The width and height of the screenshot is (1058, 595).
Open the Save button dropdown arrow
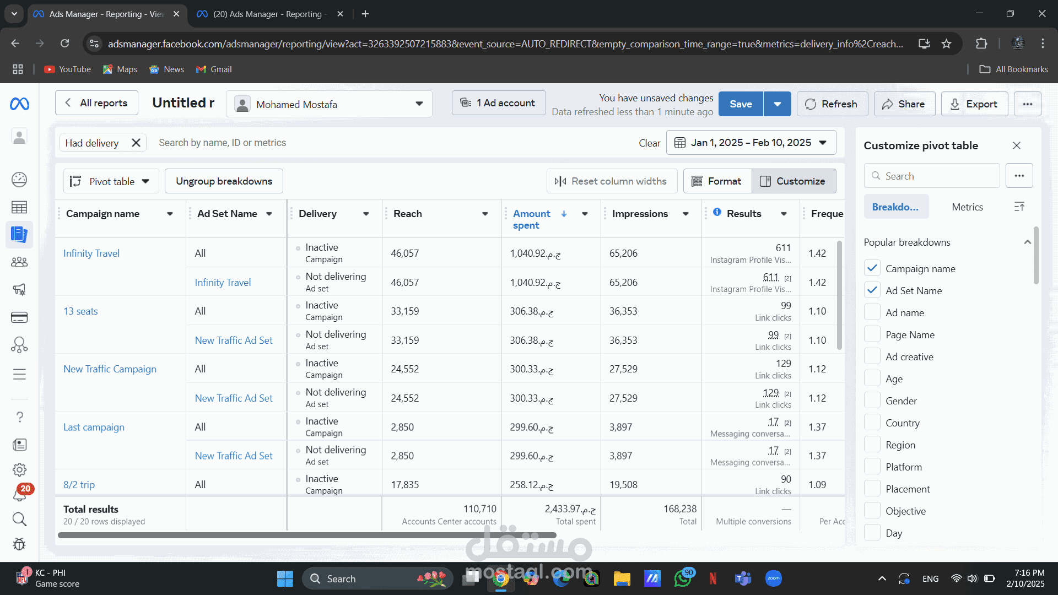coord(777,104)
